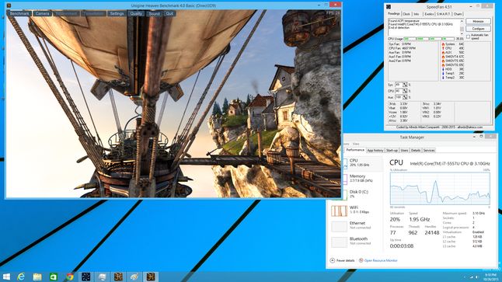Screen dimensions: 502x282
Task: Click the Configure button in SpeedFan
Action: [x=478, y=29]
